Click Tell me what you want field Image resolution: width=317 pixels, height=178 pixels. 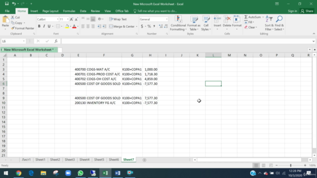(x=155, y=11)
